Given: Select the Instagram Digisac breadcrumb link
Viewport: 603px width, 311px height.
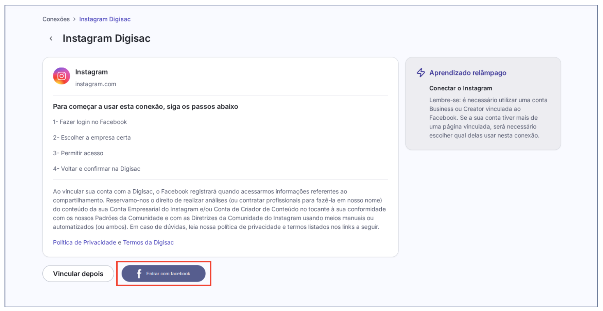Looking at the screenshot, I should point(105,19).
